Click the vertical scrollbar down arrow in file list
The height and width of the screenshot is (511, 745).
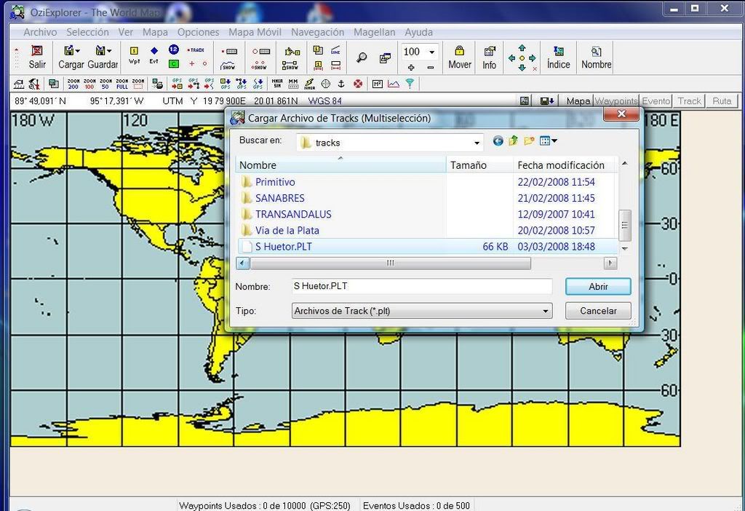click(x=625, y=248)
